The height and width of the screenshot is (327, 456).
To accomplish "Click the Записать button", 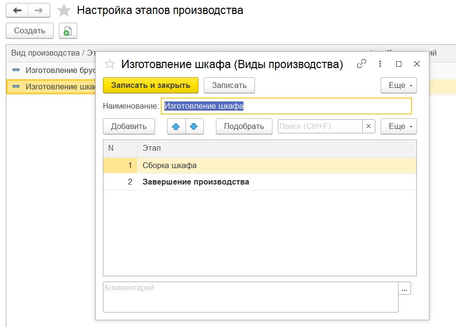I will (x=229, y=85).
